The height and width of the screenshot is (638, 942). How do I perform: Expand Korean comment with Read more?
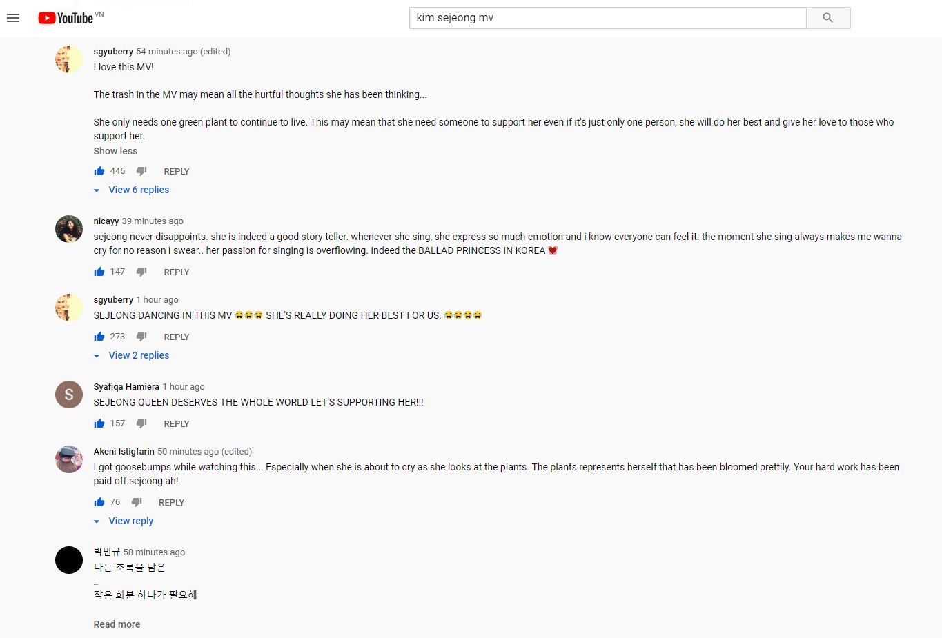tap(117, 624)
